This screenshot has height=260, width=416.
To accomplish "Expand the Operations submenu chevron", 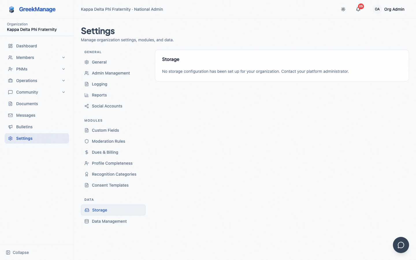I will 64,81.
